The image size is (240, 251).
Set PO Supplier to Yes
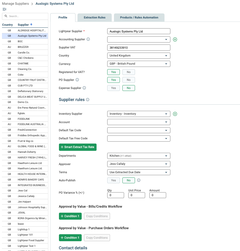tap(113, 80)
